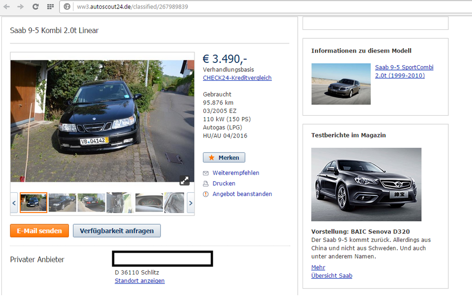Click the power text 110 kW (150 PS)

pyautogui.click(x=227, y=119)
